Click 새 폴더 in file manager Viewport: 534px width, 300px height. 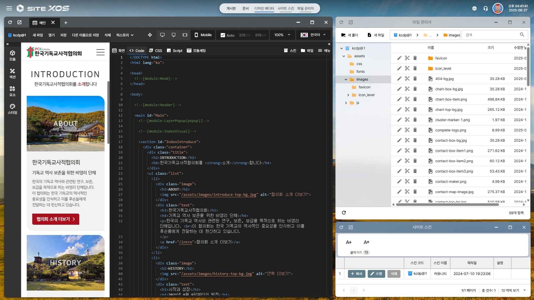(x=350, y=35)
